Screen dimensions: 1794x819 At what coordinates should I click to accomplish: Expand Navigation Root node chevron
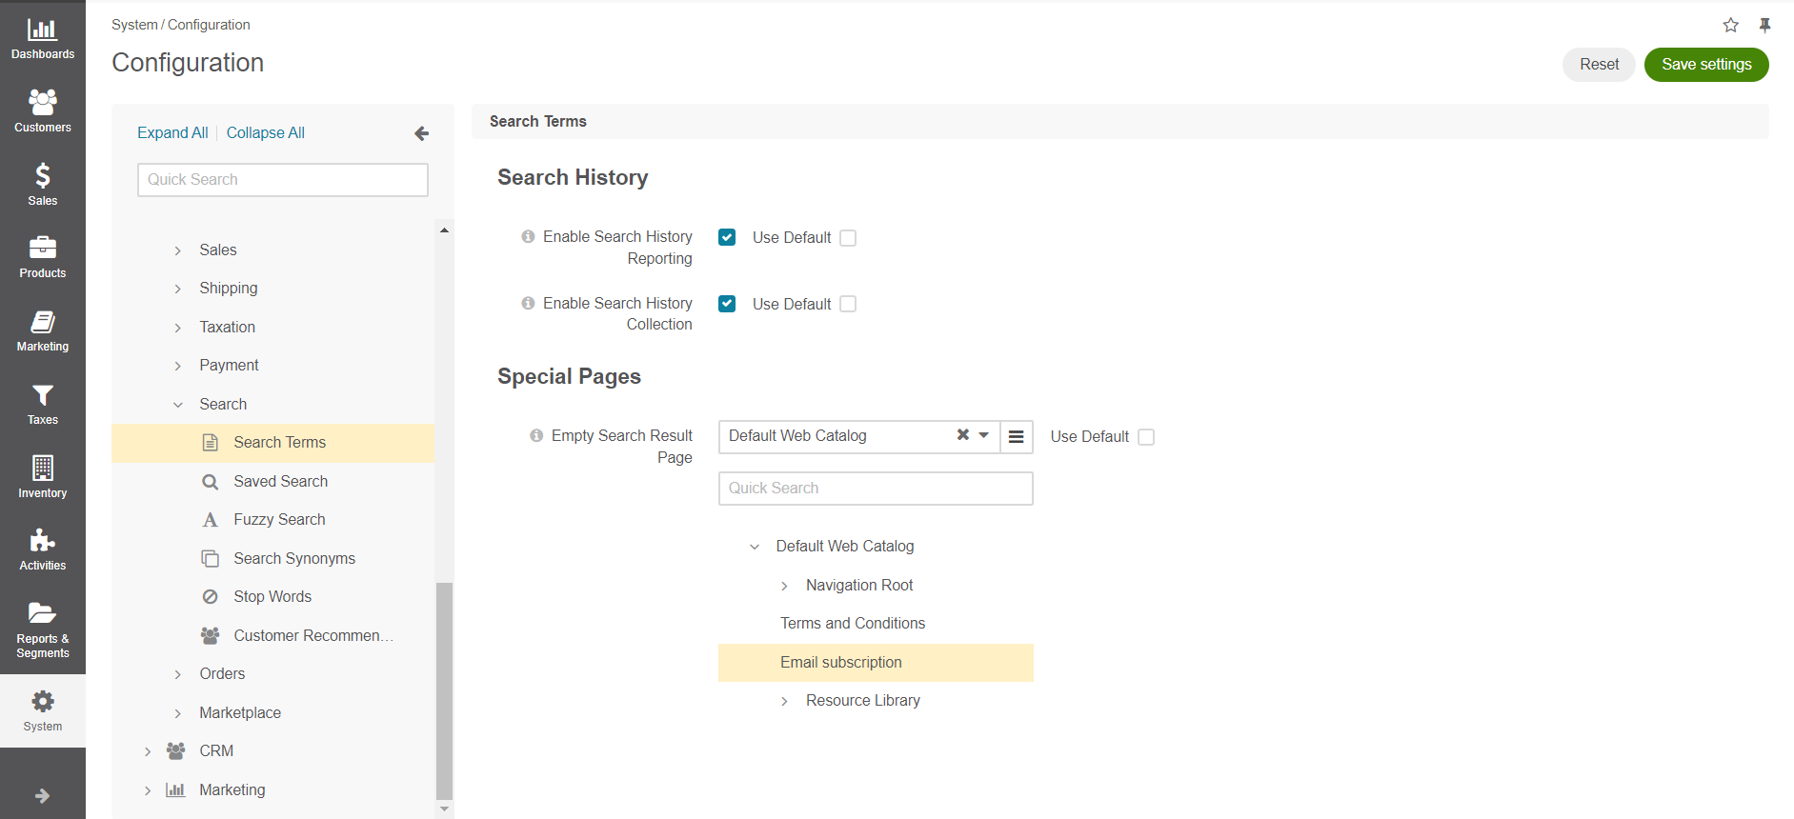click(x=784, y=586)
